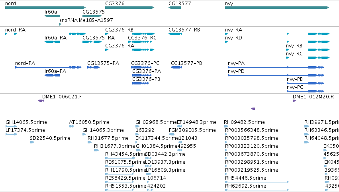Select the nvy-PC protein feature
The height and width of the screenshot is (192, 339).
tap(305, 91)
